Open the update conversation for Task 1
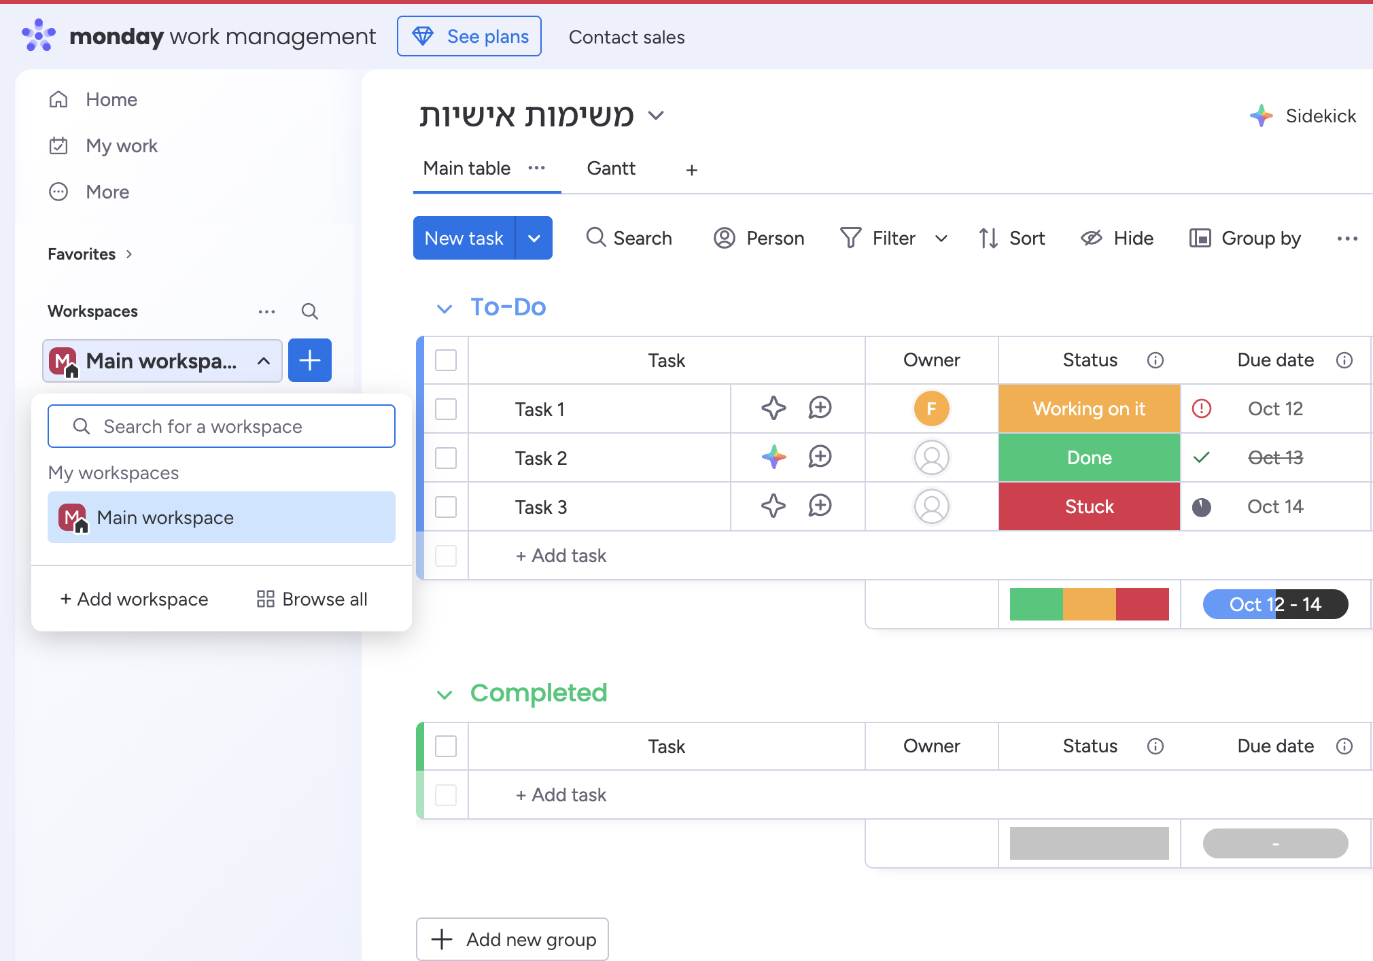The height and width of the screenshot is (961, 1373). 820,408
